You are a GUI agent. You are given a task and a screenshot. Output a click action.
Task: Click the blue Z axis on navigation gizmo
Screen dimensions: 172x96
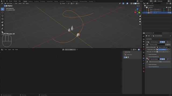click(137, 9)
